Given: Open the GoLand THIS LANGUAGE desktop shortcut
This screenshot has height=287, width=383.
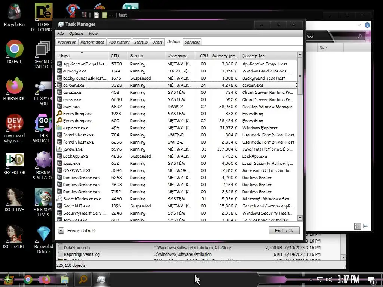Looking at the screenshot, I should click(42, 129).
